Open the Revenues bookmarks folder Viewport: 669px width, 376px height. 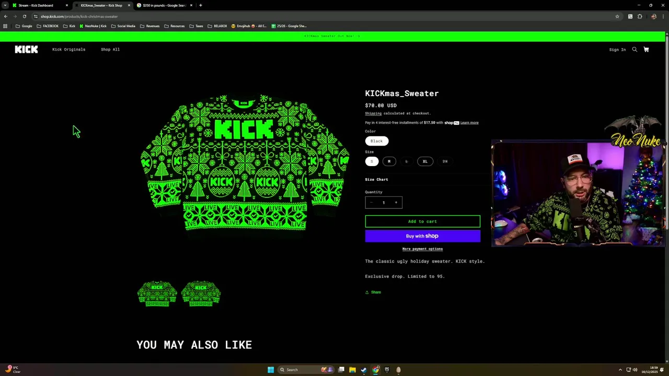(x=150, y=26)
